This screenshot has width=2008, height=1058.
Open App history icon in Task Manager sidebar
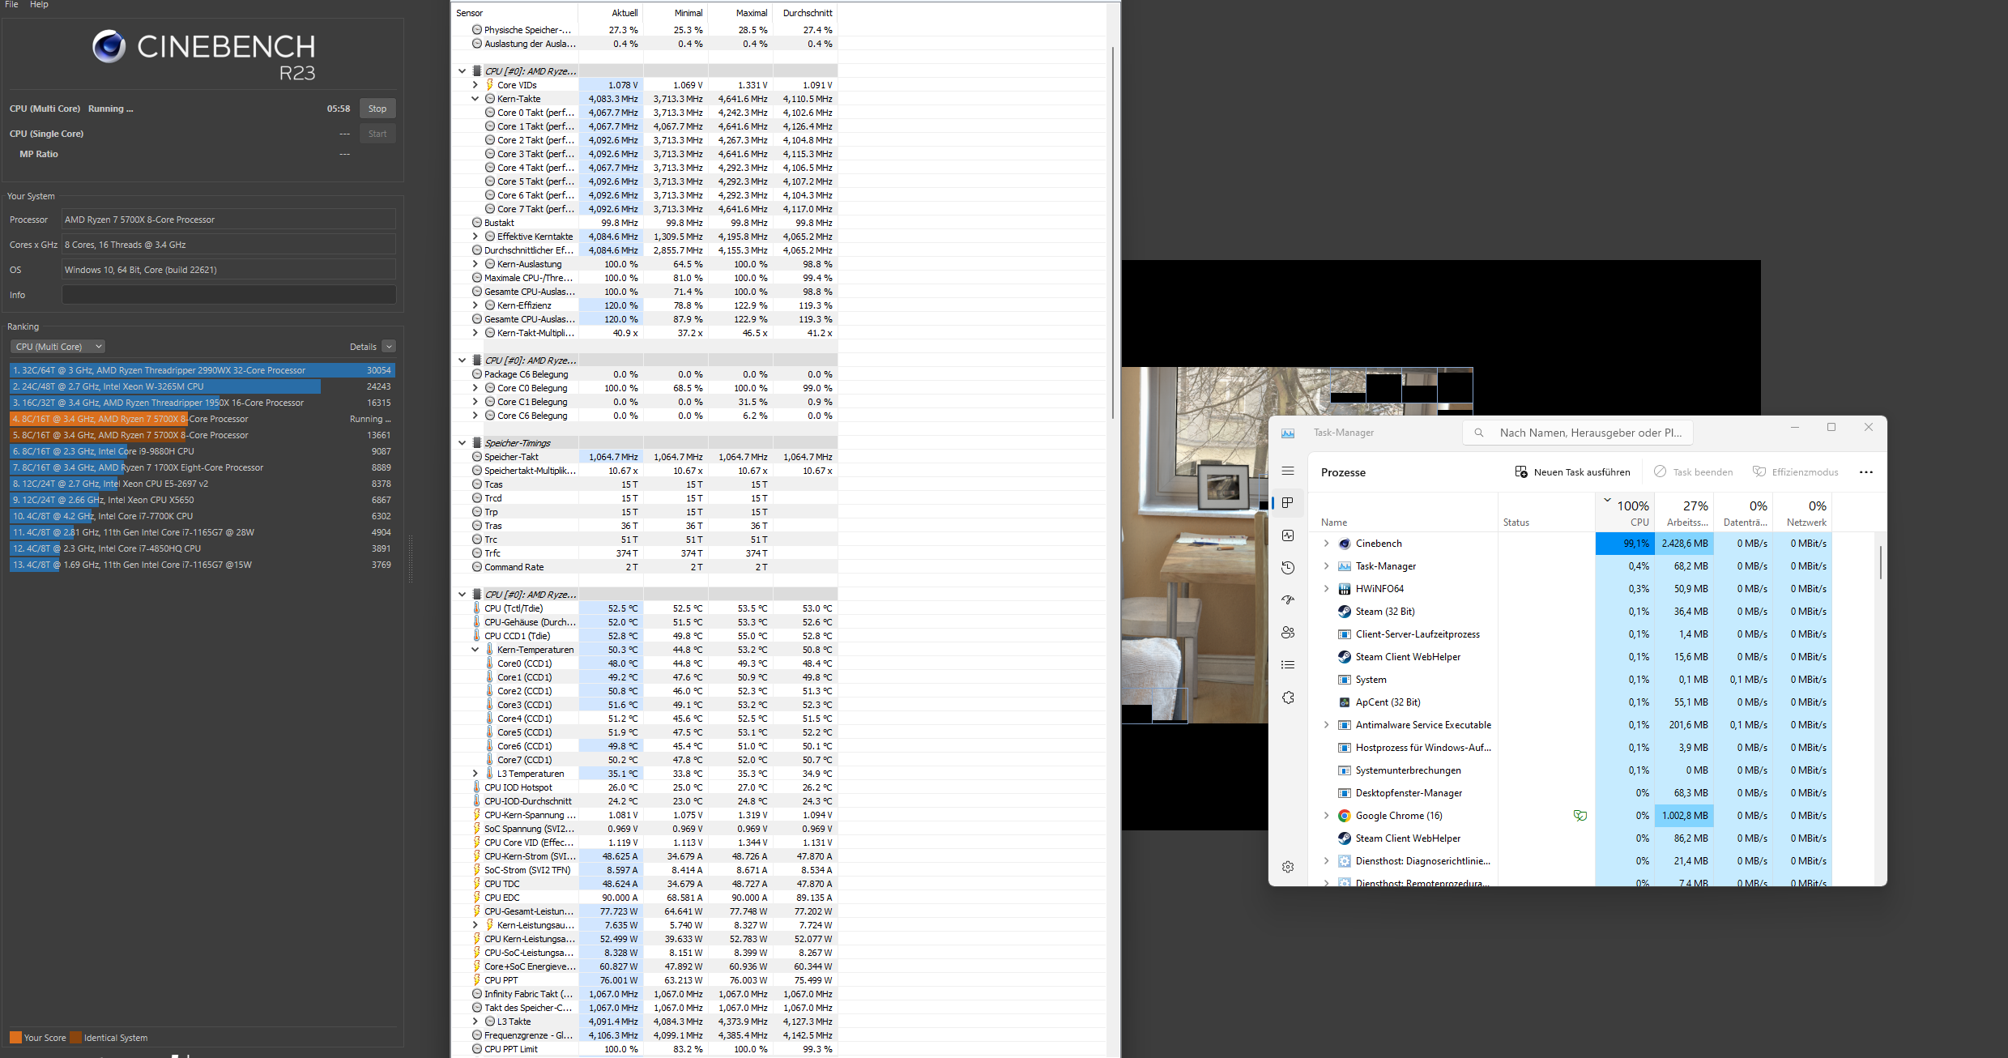(1288, 568)
